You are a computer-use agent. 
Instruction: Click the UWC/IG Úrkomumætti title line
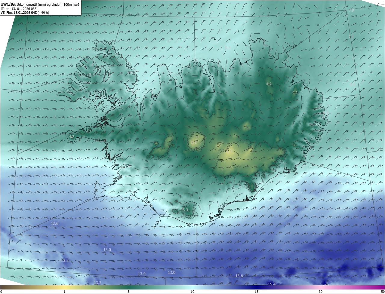pyautogui.click(x=40, y=4)
